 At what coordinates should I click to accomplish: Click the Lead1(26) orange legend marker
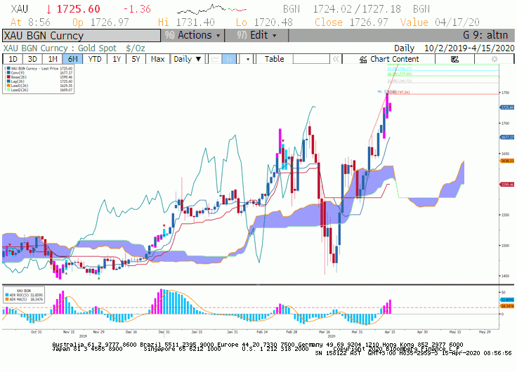[8, 86]
